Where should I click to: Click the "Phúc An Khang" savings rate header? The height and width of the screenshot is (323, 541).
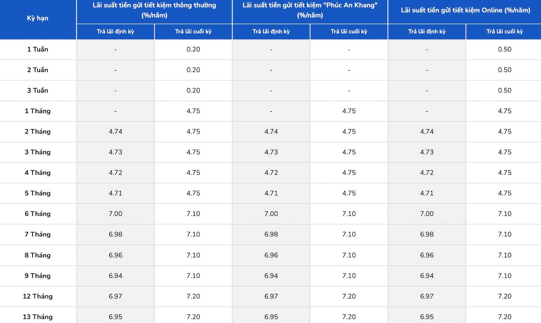[x=310, y=10]
